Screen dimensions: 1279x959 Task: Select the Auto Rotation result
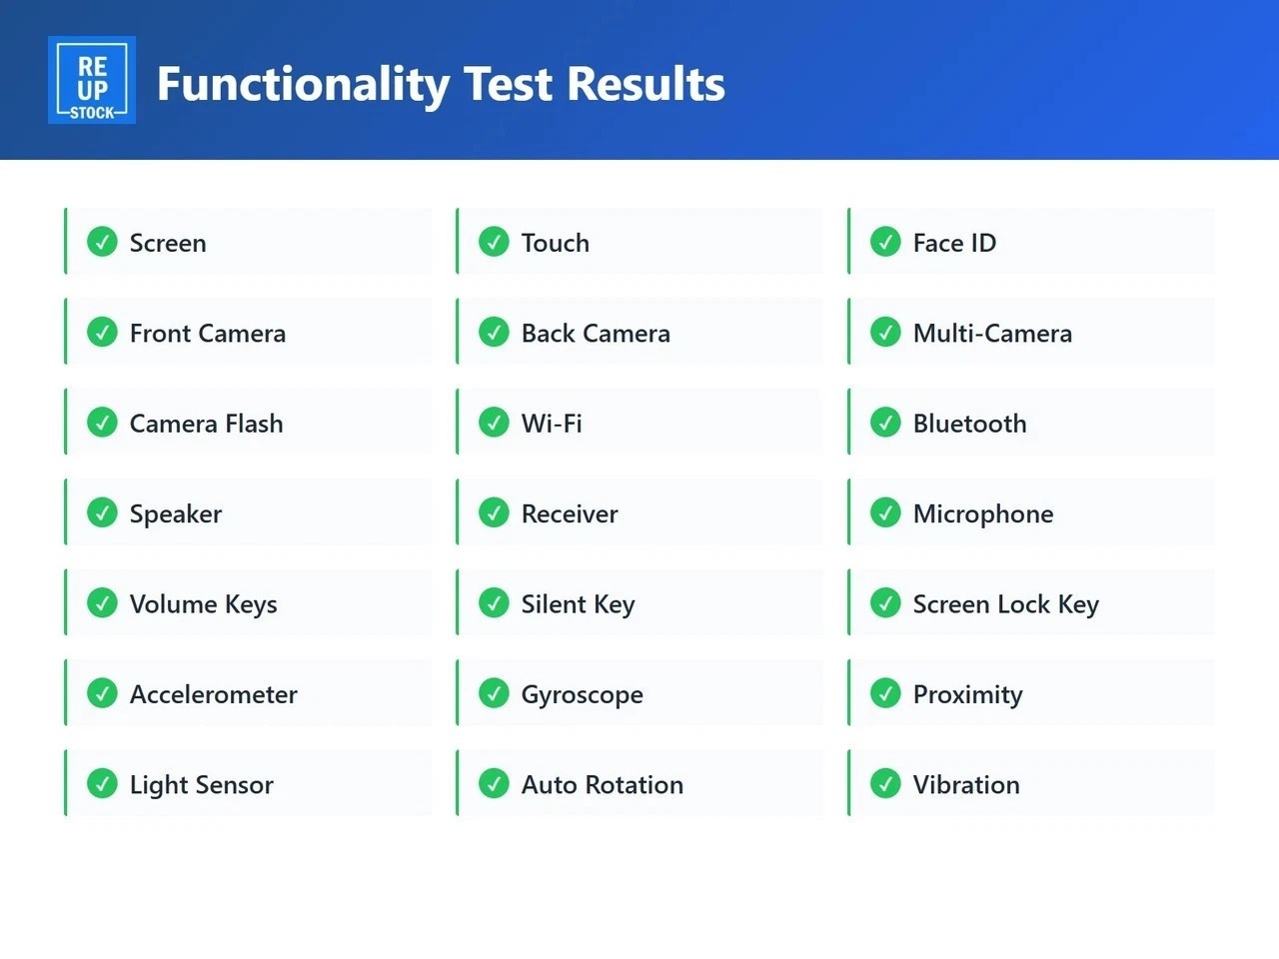pos(639,784)
